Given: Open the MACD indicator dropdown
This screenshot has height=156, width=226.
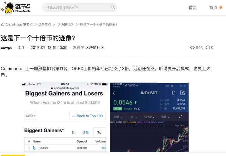Looking at the screenshot, I should click(149, 117).
